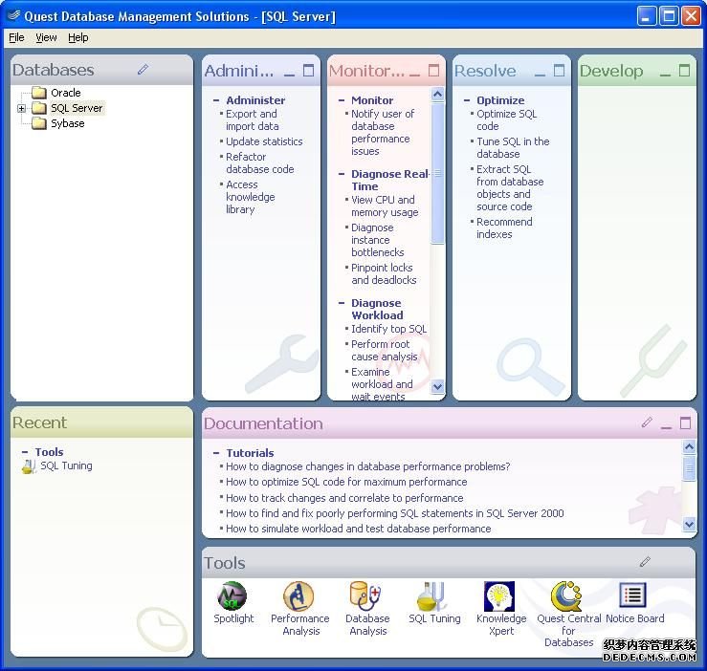707x671 pixels.
Task: Open the Spotlight tool icon
Action: click(232, 597)
